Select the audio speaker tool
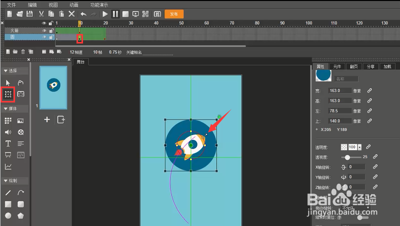Viewport: 400px width, 226px height. coord(8,132)
